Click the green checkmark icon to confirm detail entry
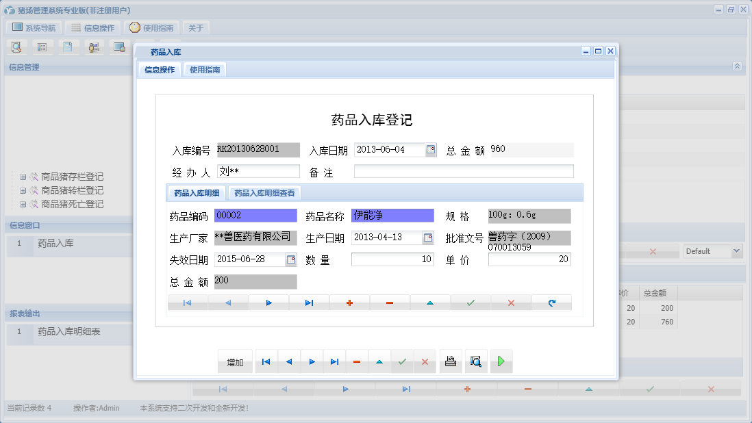 tap(471, 301)
